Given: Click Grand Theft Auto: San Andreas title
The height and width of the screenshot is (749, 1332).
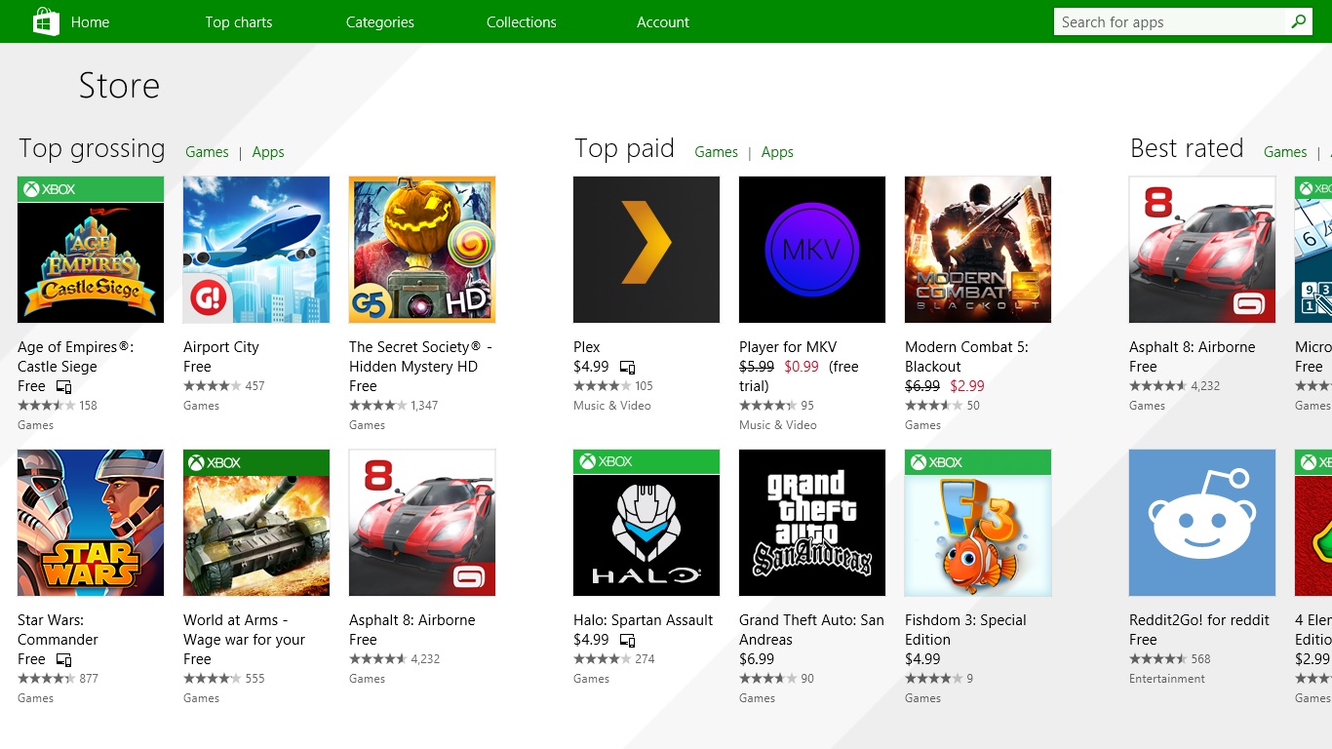Looking at the screenshot, I should 811,630.
